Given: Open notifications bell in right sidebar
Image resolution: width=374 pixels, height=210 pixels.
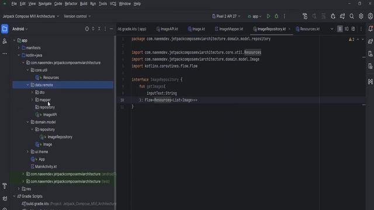Looking at the screenshot, I should point(370,29).
